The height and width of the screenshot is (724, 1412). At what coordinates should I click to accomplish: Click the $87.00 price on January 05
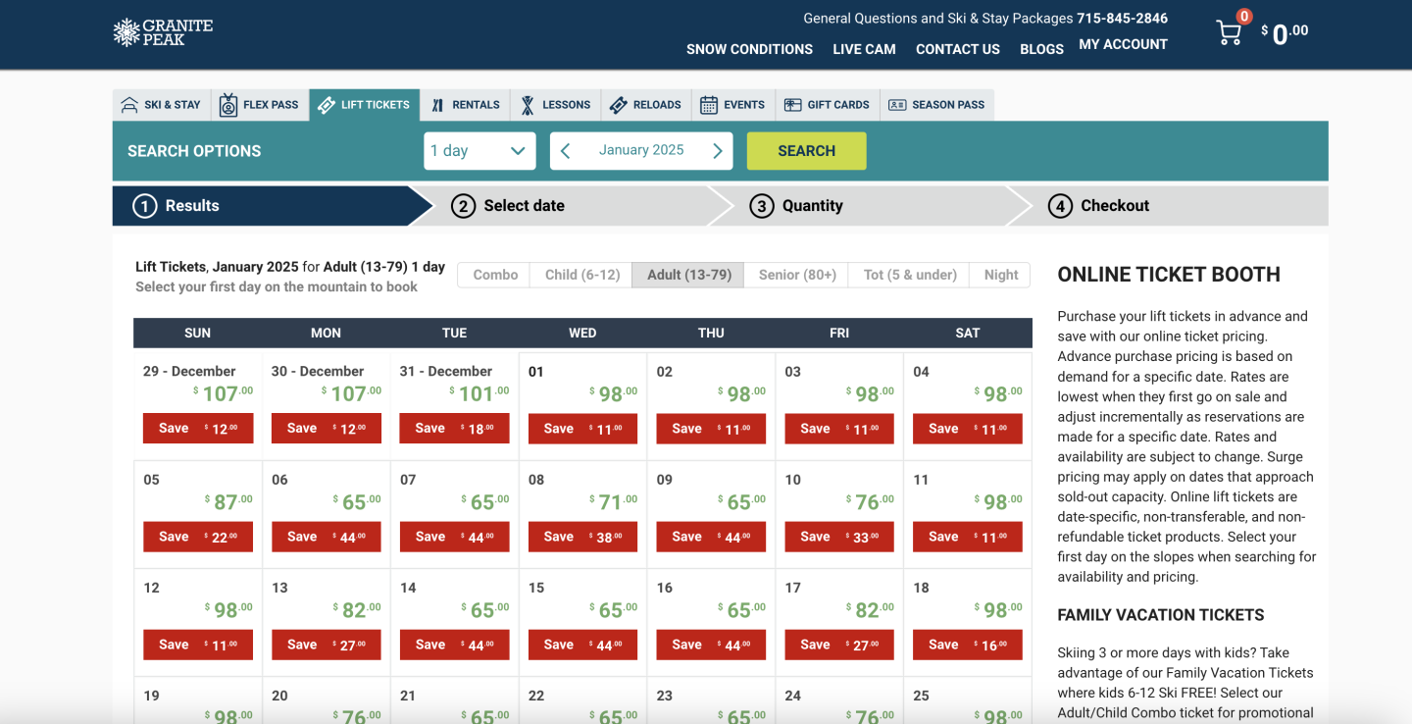[228, 501]
